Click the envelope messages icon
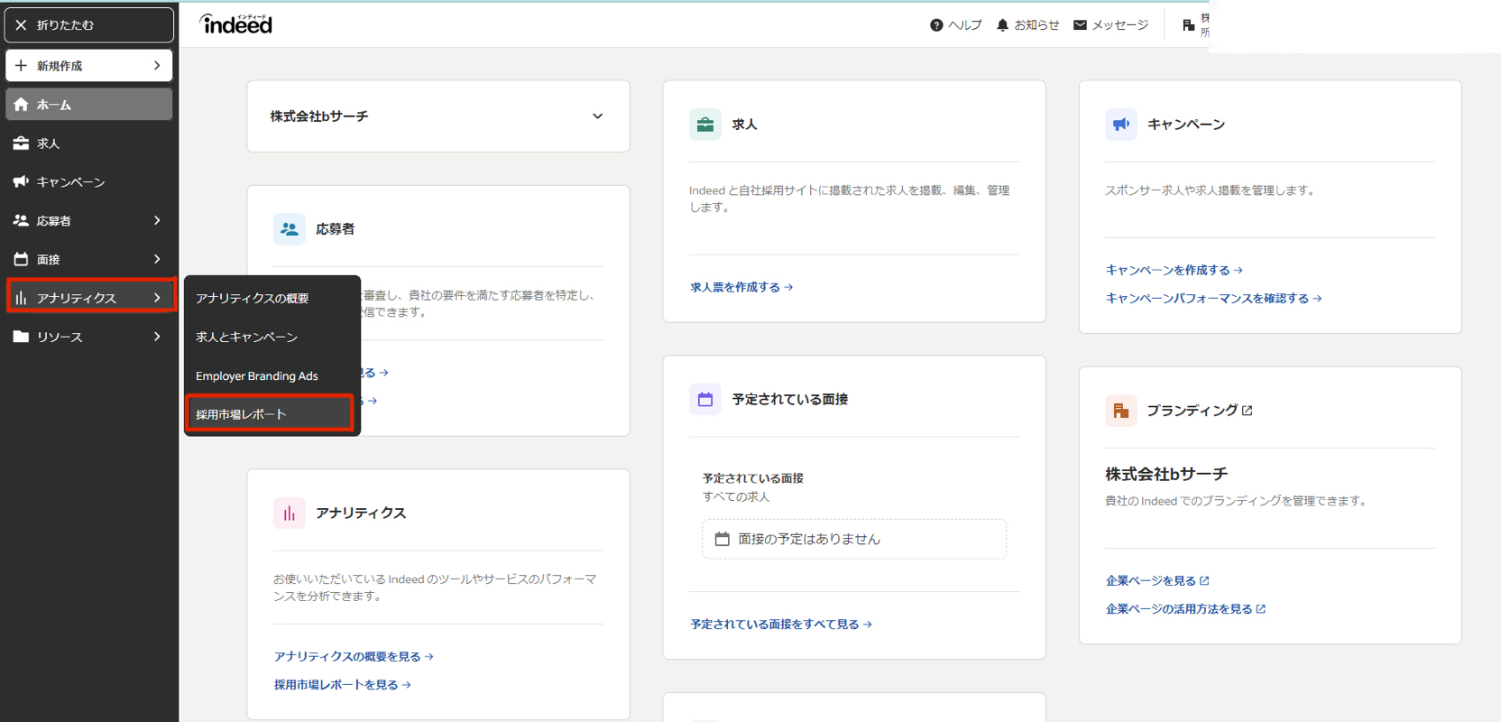This screenshot has height=722, width=1501. (1080, 25)
